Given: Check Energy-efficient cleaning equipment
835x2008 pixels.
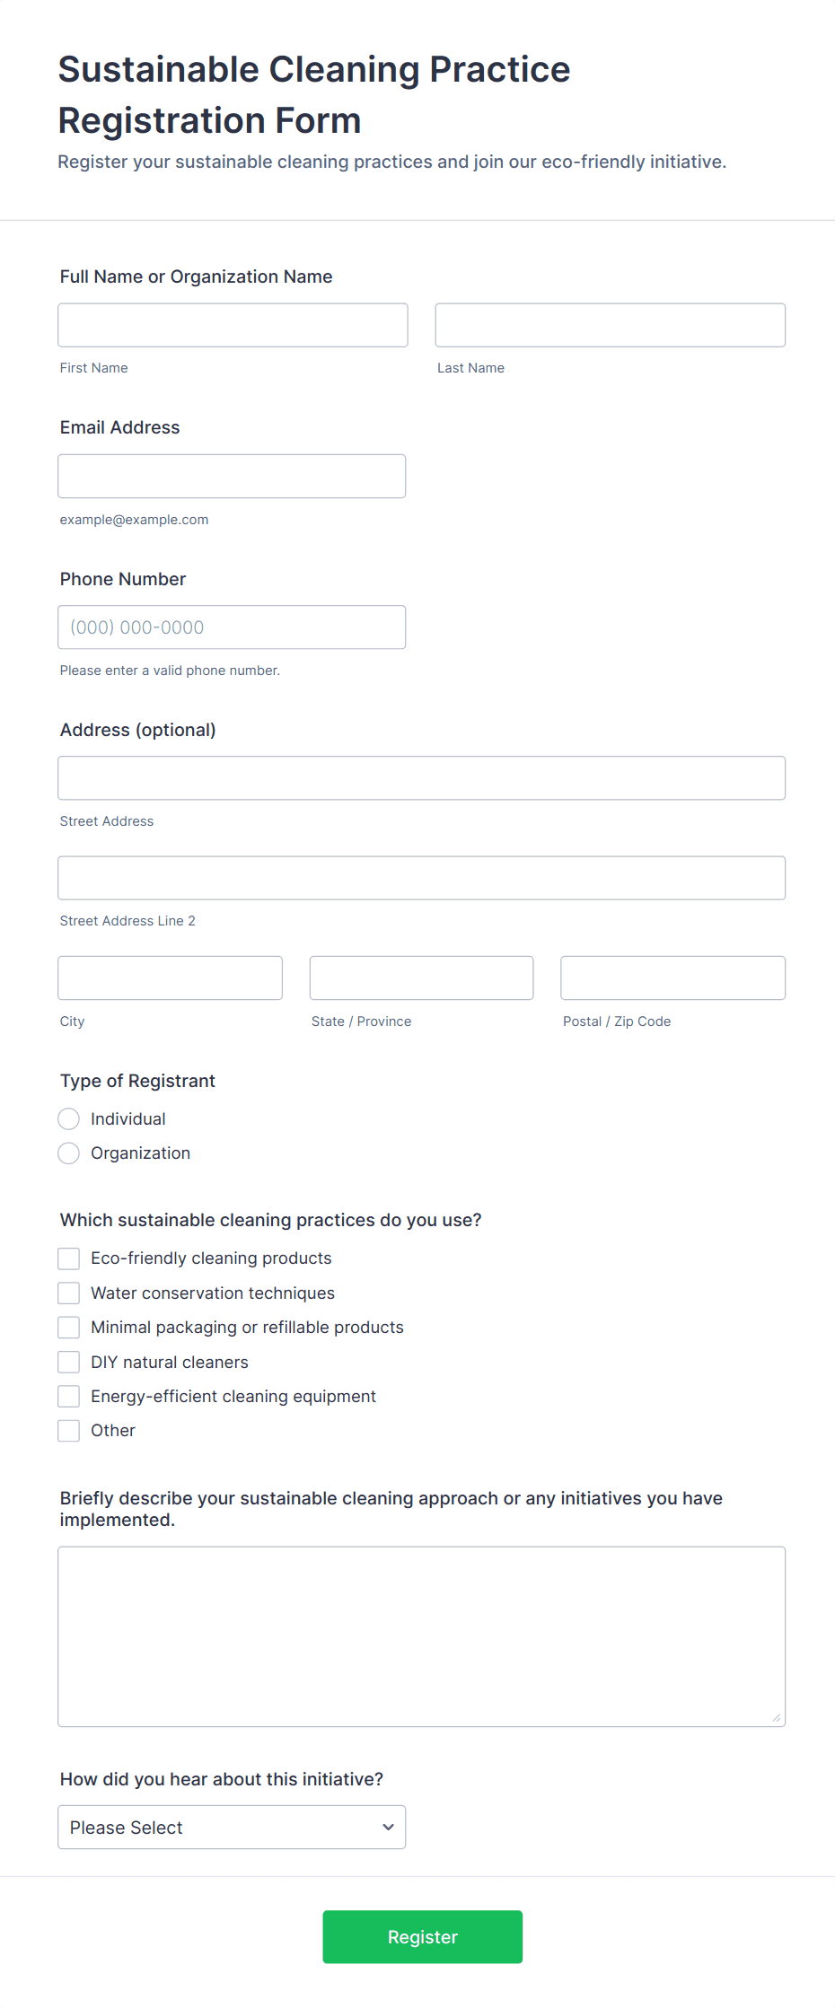Looking at the screenshot, I should click(x=68, y=1396).
